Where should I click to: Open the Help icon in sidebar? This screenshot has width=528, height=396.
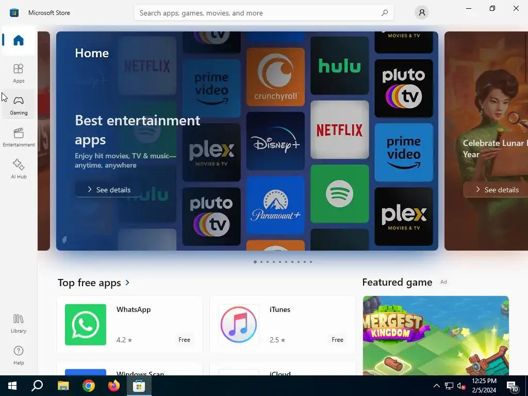click(x=19, y=356)
